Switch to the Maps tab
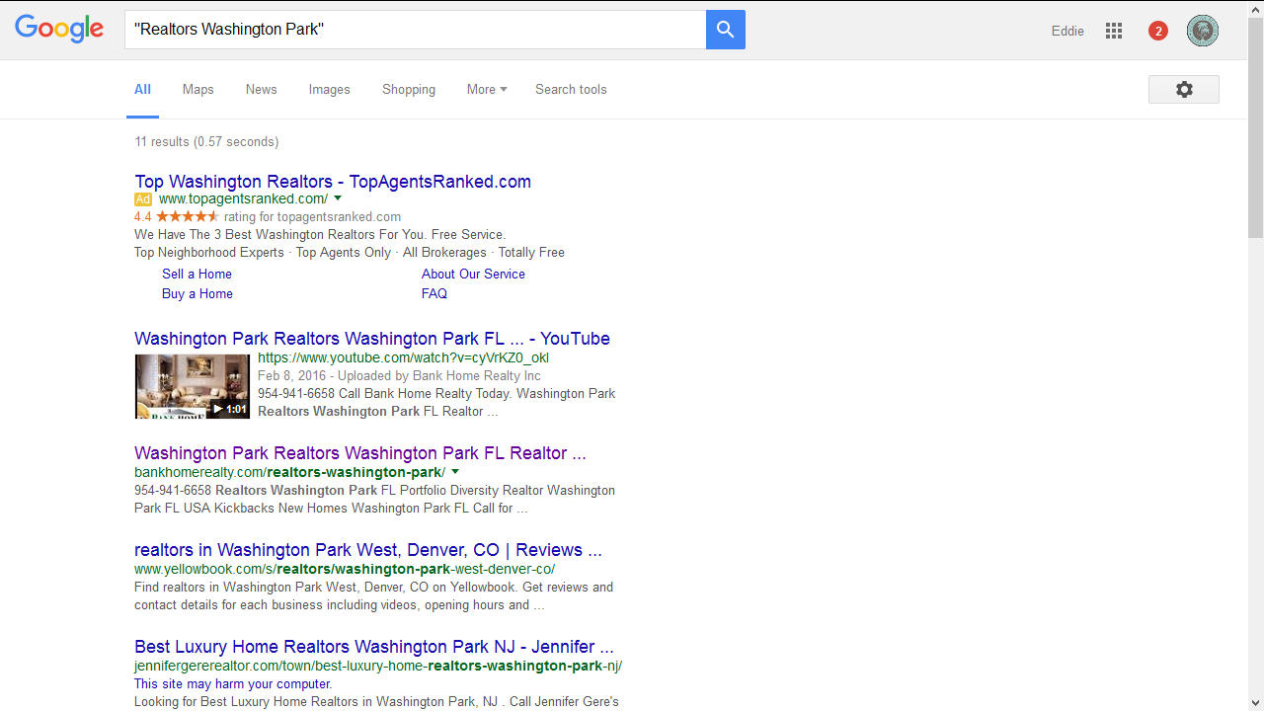This screenshot has height=711, width=1264. [x=197, y=89]
